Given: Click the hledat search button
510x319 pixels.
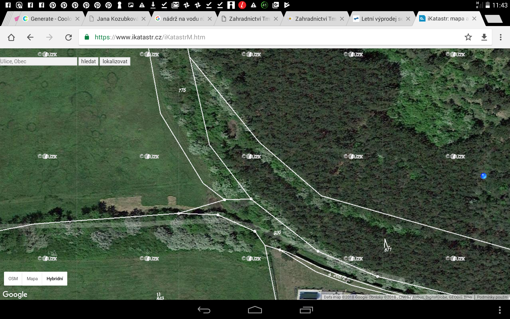Looking at the screenshot, I should (x=88, y=61).
